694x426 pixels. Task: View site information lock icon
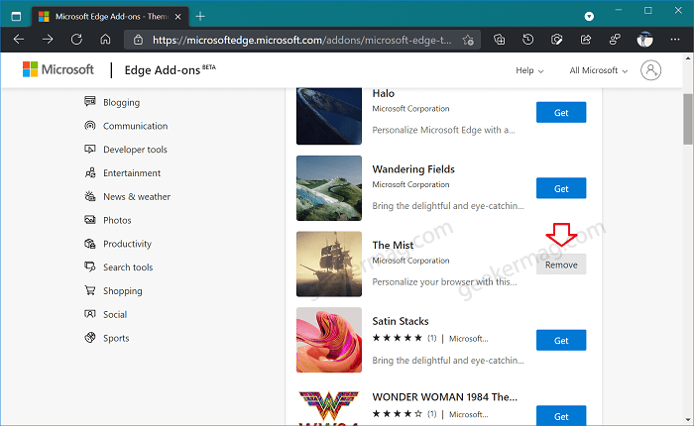pos(138,41)
